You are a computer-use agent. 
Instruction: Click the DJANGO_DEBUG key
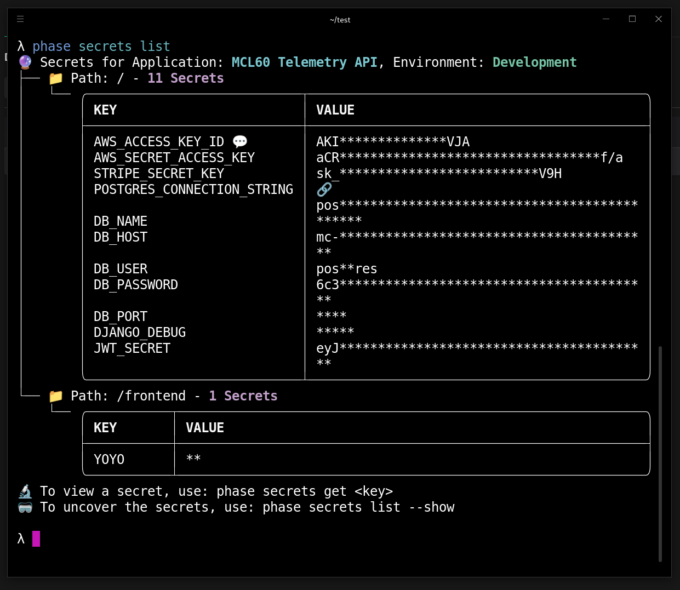click(140, 333)
